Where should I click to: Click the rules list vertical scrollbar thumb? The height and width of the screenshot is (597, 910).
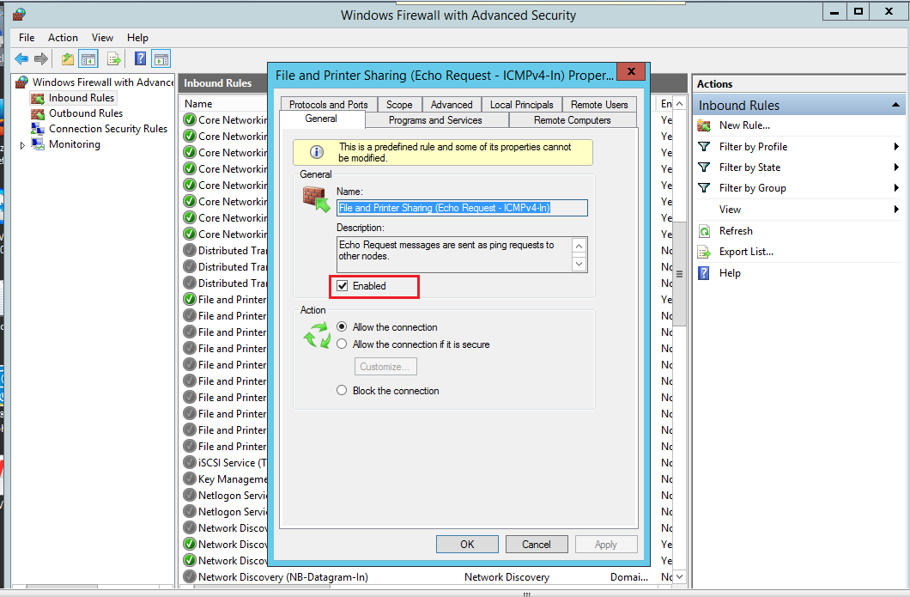680,273
